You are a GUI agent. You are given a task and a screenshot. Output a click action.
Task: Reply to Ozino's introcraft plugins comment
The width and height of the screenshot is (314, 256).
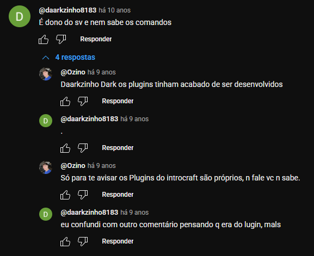[118, 195]
